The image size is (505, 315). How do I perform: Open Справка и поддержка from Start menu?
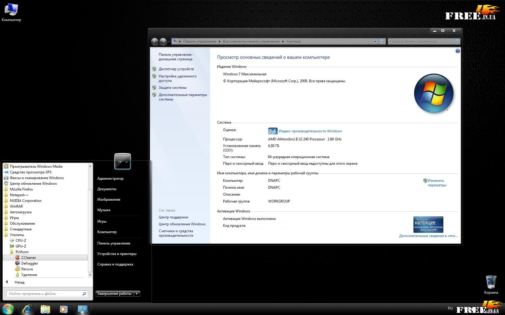coord(115,264)
